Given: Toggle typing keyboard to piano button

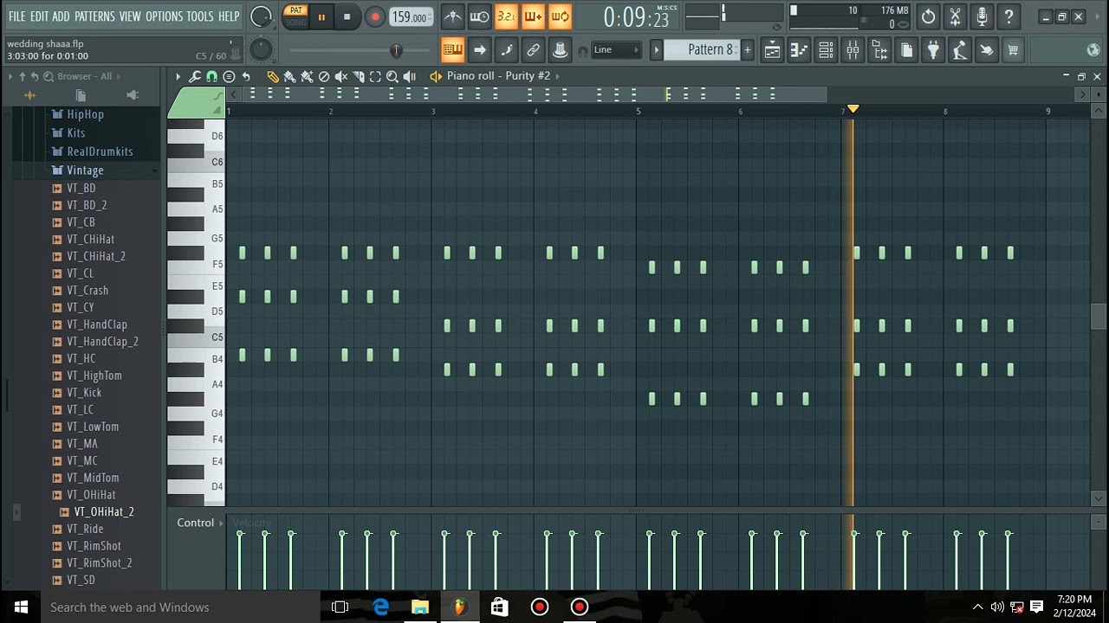Looking at the screenshot, I should tap(452, 50).
